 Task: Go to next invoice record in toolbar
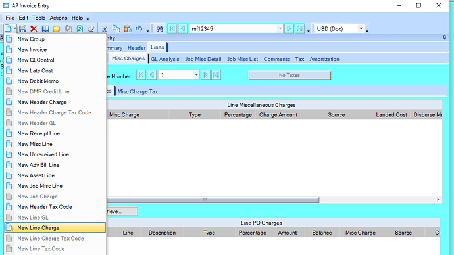[289, 29]
